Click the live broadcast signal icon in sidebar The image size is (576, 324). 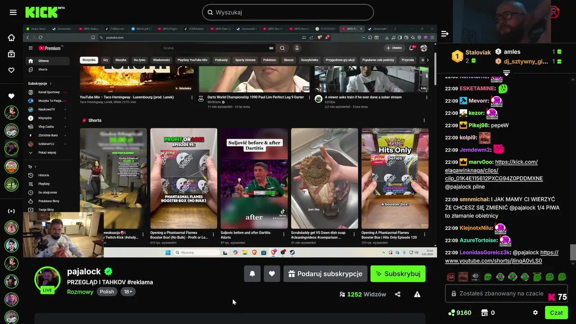(11, 211)
